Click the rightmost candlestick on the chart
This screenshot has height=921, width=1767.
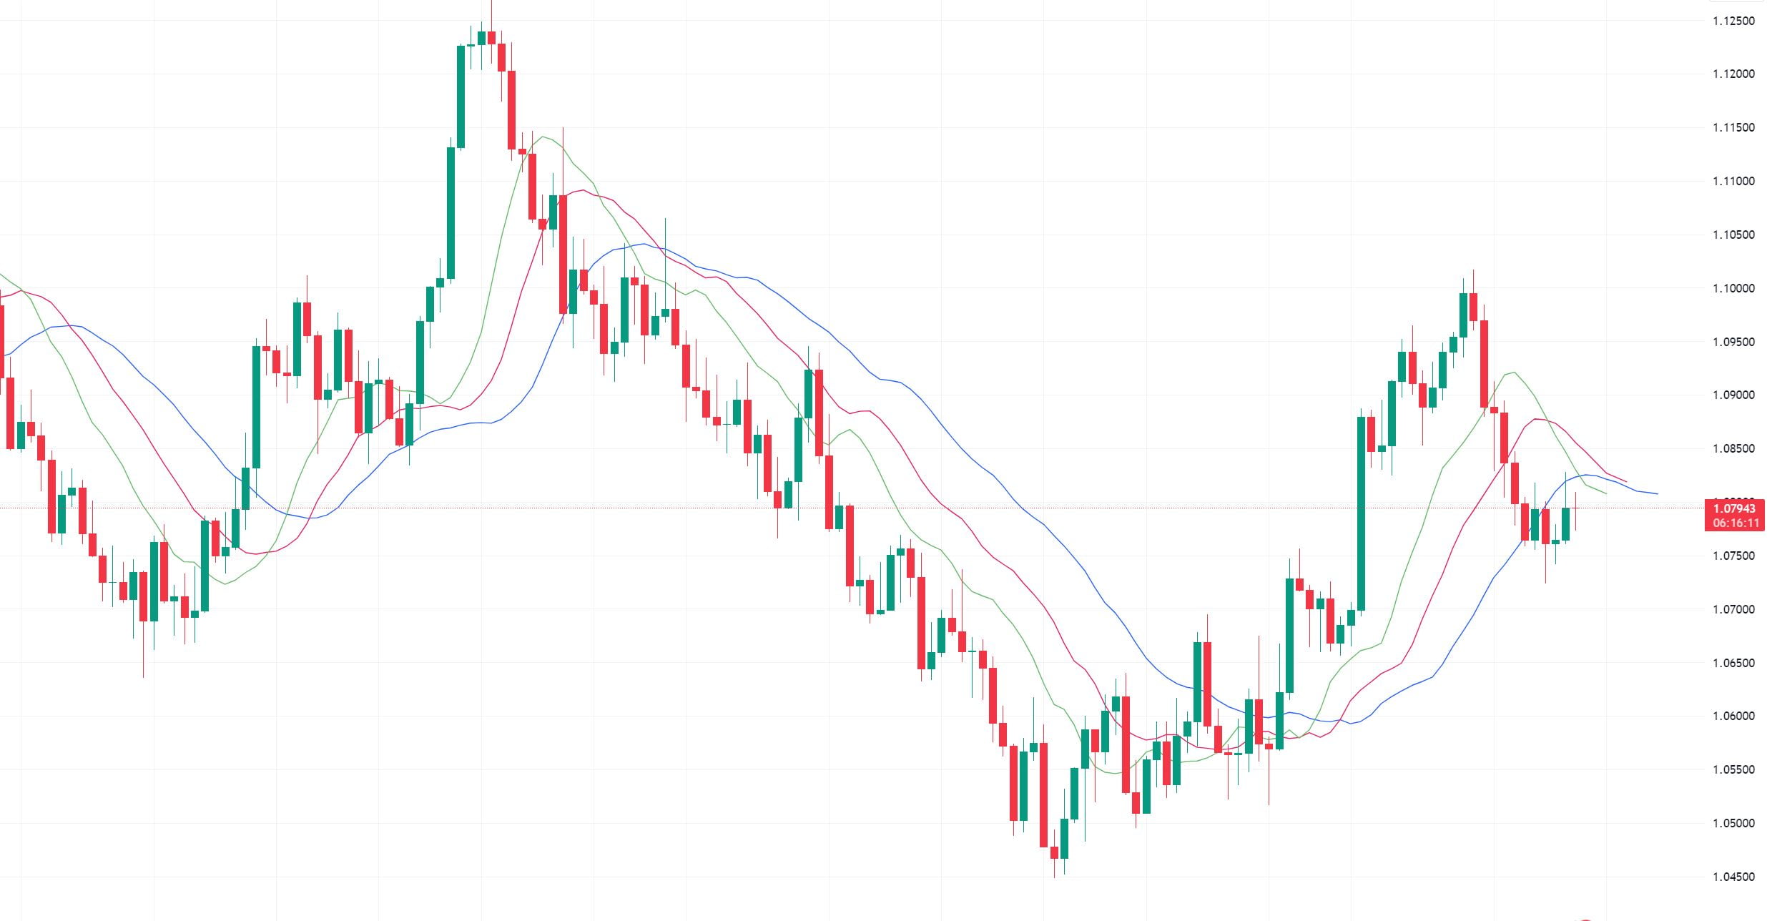point(1575,508)
